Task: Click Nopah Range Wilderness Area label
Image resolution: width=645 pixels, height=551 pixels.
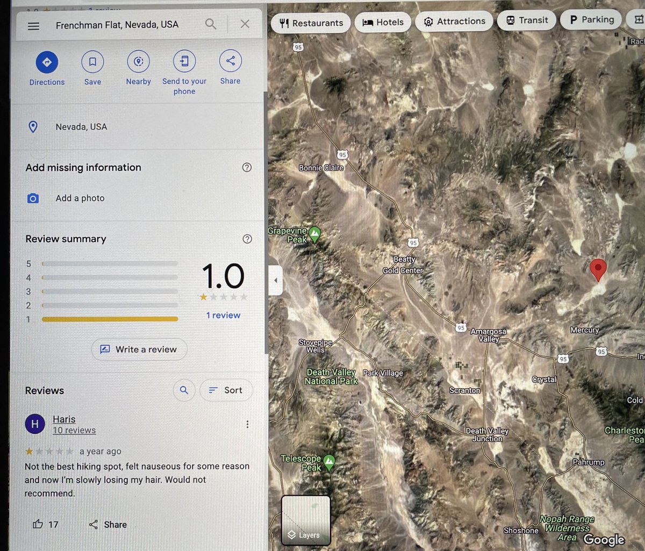Action: [567, 528]
